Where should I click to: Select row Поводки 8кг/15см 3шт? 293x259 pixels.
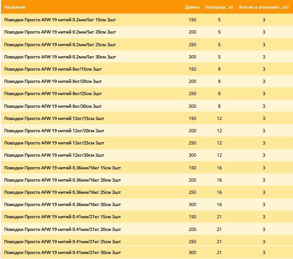147,69
